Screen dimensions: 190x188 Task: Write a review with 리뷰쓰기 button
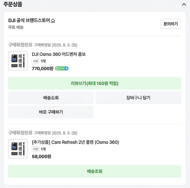pos(95,83)
